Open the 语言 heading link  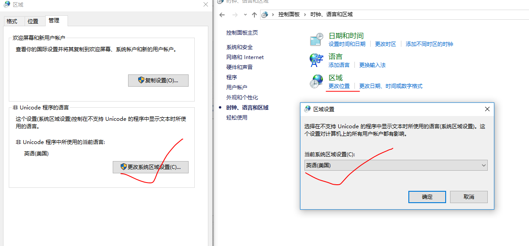pos(336,57)
